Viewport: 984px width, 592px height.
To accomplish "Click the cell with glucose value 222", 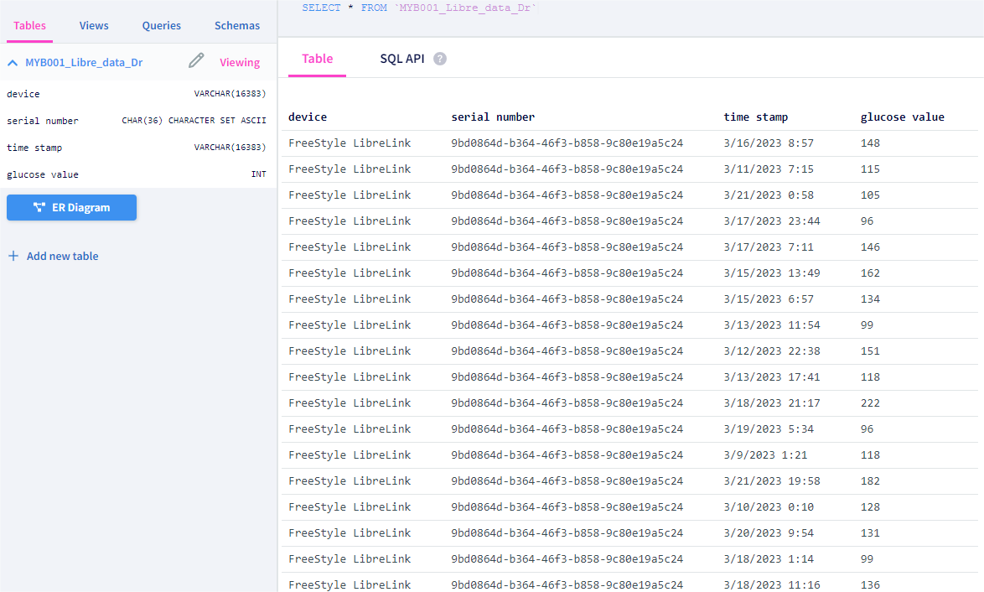I will tap(870, 403).
